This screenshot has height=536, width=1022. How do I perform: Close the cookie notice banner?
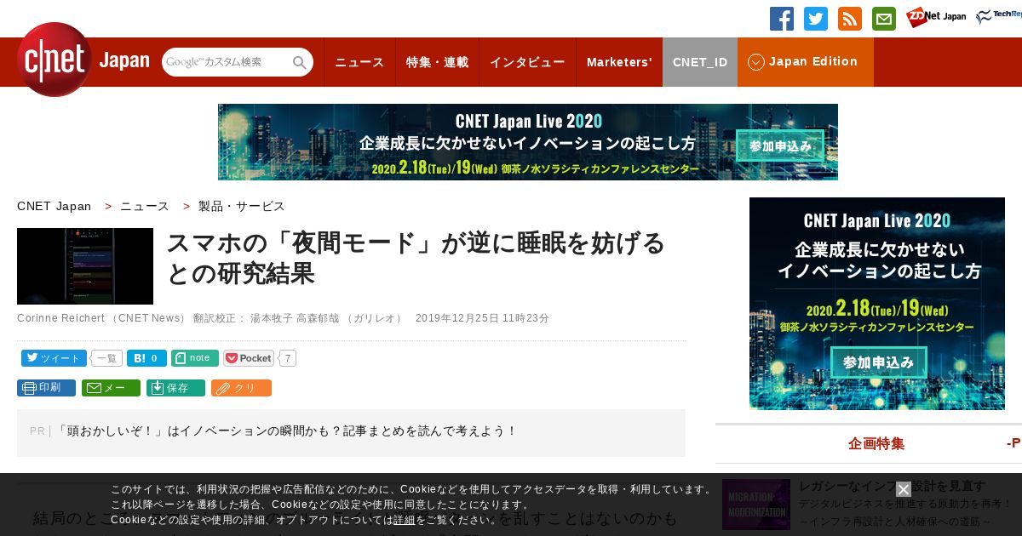pos(904,489)
